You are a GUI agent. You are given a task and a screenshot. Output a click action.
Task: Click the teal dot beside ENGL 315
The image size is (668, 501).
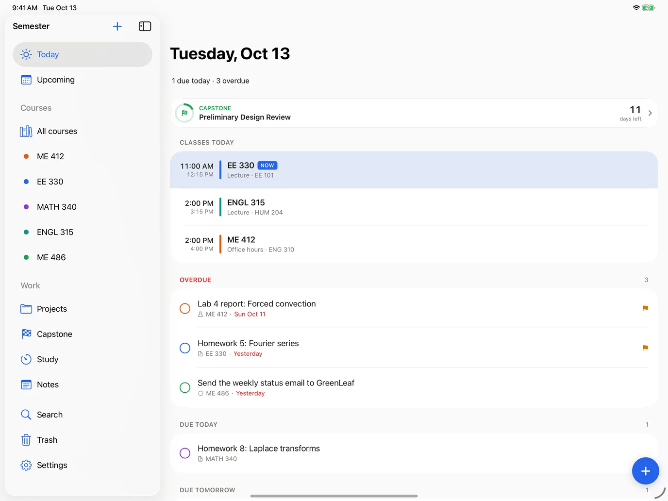point(26,232)
